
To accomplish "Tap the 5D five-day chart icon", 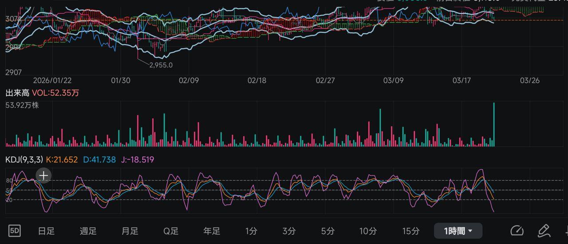I will tap(15, 231).
